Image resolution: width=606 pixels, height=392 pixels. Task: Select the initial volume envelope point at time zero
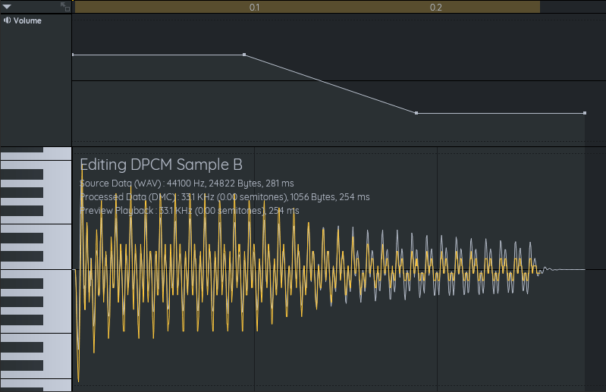click(73, 55)
